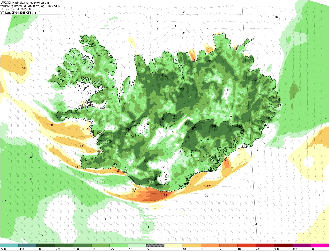This screenshot has height=251, width=329.
Task: Click the value -17 in the top-right corner
Action: click(322, 5)
